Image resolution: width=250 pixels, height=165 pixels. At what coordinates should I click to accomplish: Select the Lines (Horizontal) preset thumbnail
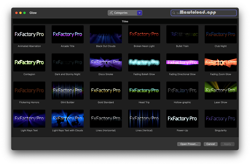pyautogui.click(x=106, y=119)
